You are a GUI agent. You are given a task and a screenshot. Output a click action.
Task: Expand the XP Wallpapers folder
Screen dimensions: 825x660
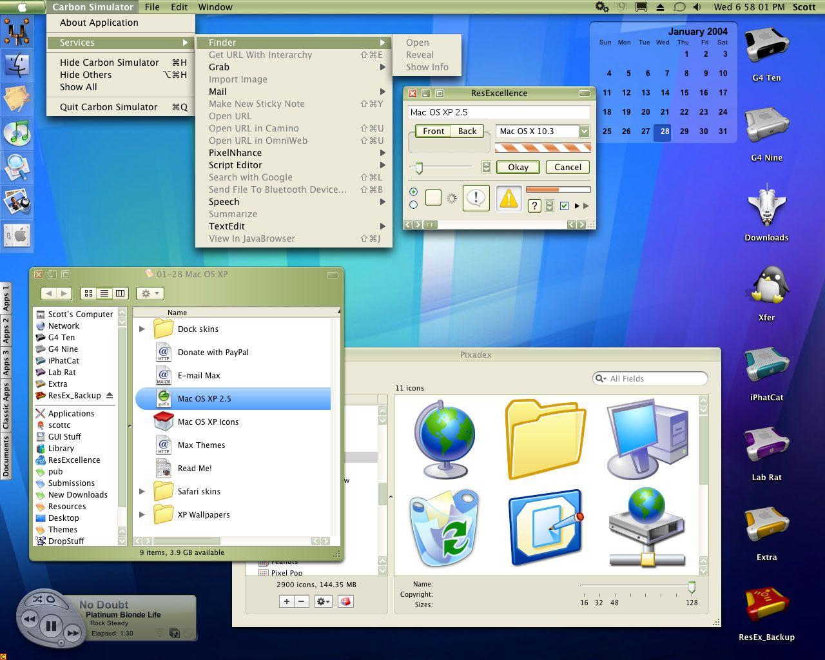[x=142, y=514]
